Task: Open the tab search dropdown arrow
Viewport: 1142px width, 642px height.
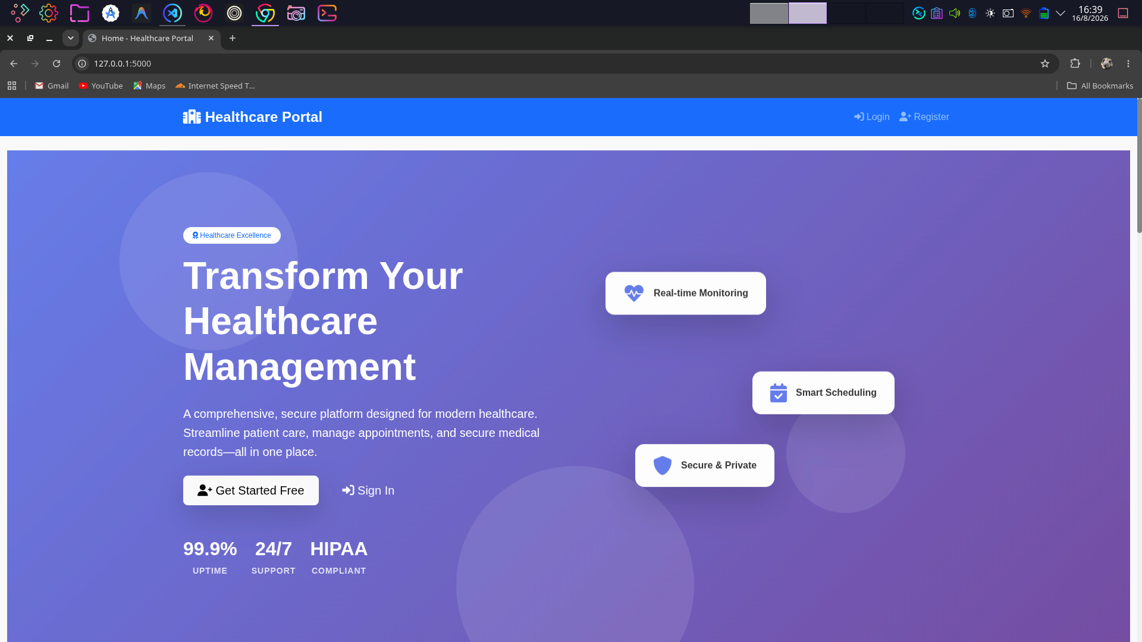Action: point(71,38)
